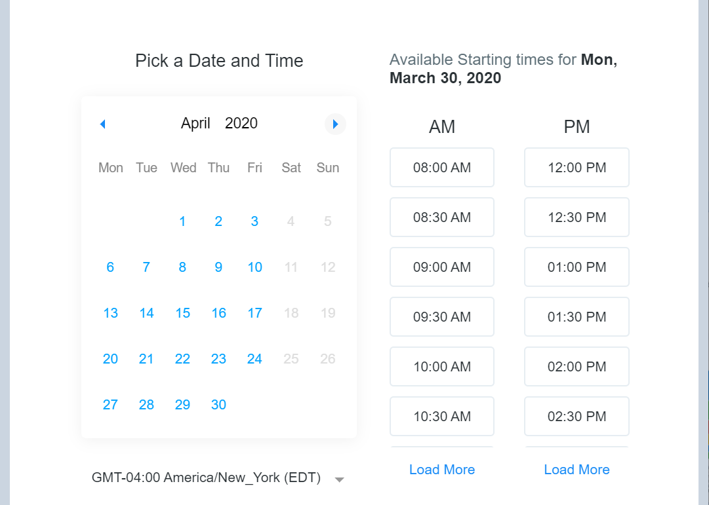Select April 15 date
Image resolution: width=709 pixels, height=505 pixels.
(x=182, y=313)
